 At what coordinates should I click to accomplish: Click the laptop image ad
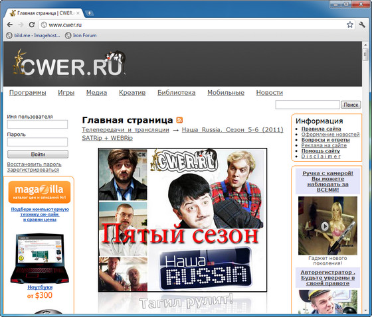tap(39, 258)
